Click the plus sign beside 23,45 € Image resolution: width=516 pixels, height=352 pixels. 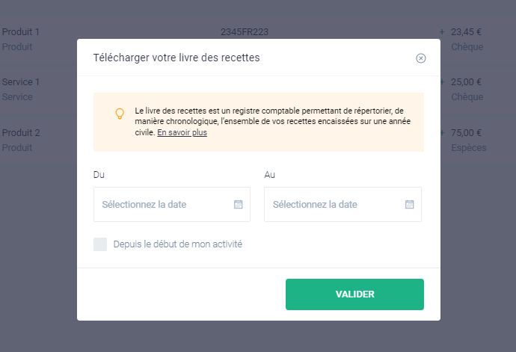point(442,32)
